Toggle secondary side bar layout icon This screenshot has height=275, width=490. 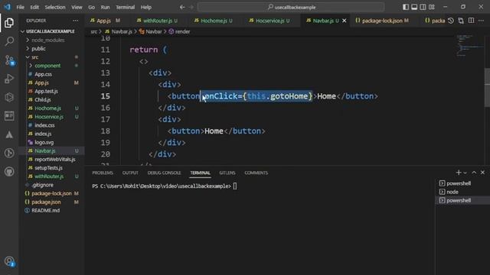423,7
